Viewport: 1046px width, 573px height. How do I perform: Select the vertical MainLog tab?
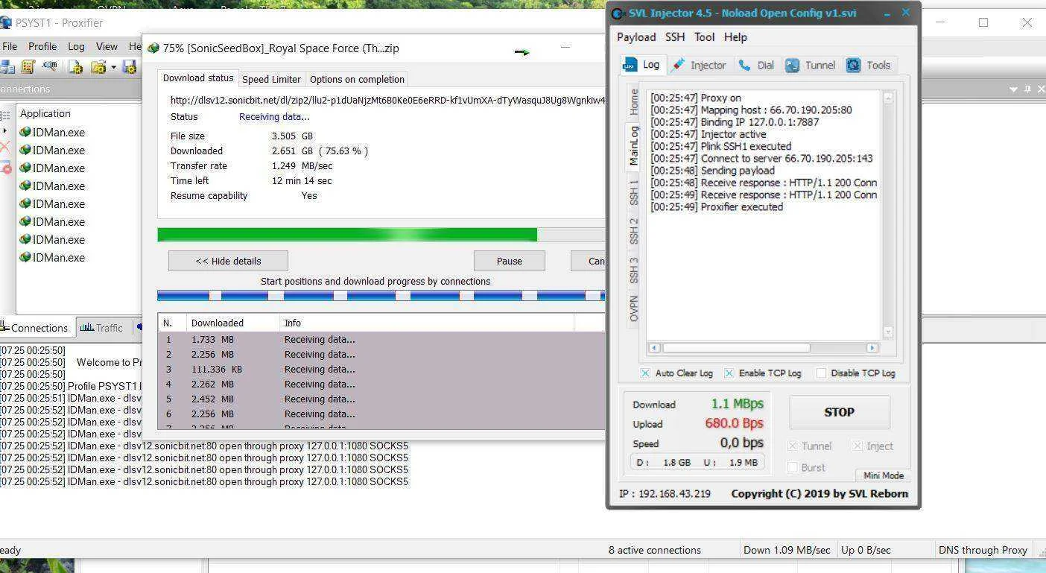634,145
